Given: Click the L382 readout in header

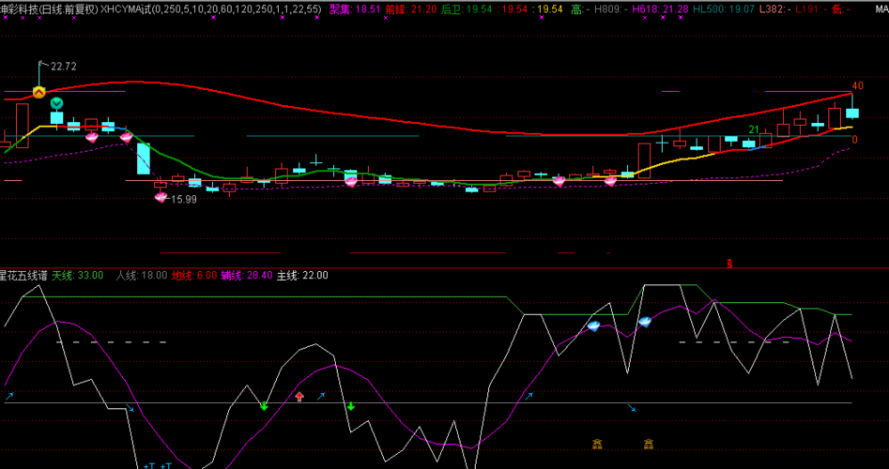Looking at the screenshot, I should [x=775, y=9].
